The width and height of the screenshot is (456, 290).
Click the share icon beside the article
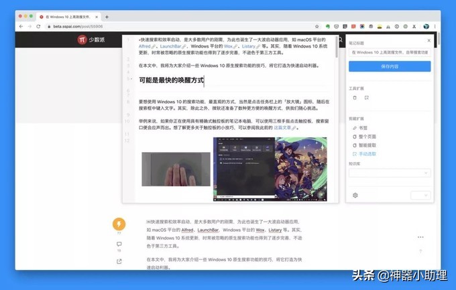[x=119, y=261]
